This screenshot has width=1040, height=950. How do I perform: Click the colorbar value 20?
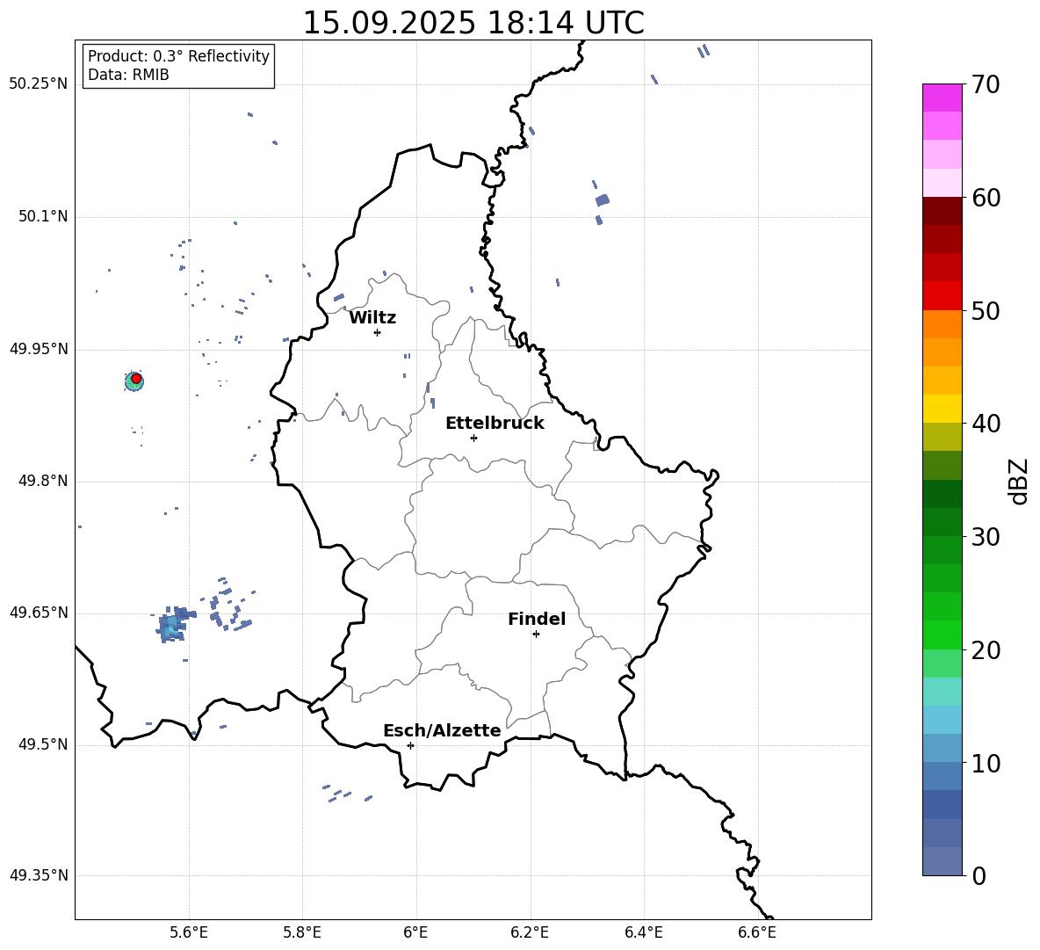pos(986,650)
